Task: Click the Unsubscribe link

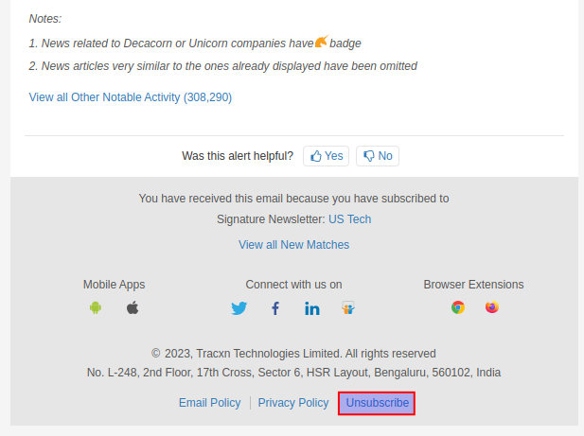Action: tap(377, 403)
